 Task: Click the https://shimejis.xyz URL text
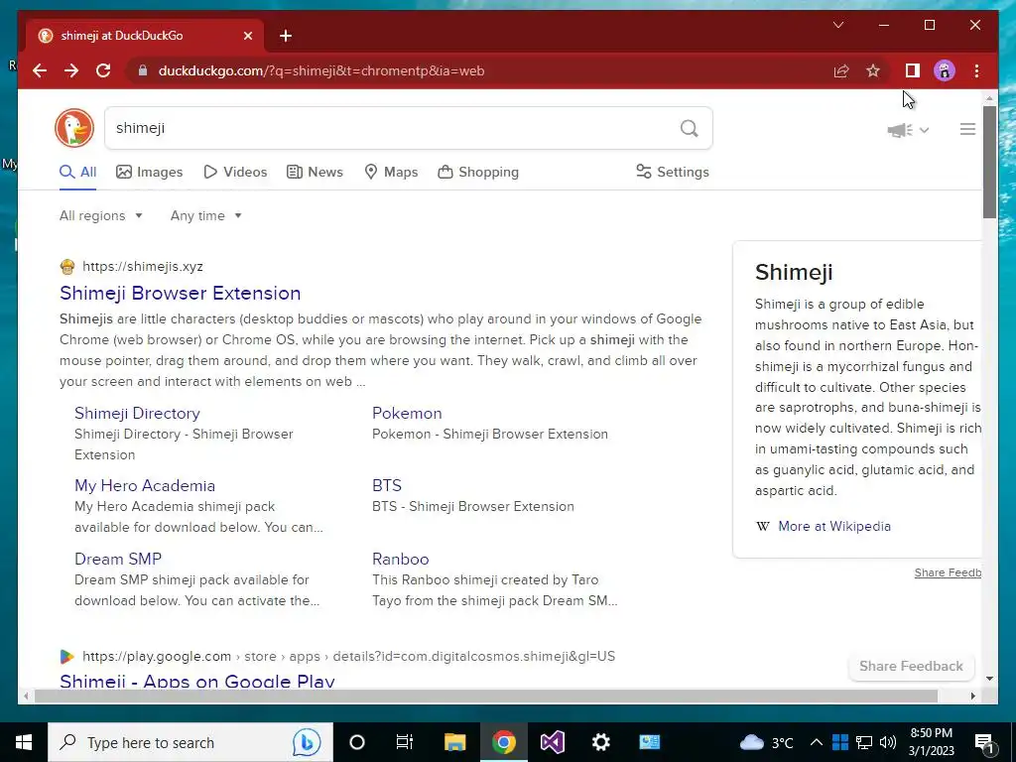coord(143,266)
